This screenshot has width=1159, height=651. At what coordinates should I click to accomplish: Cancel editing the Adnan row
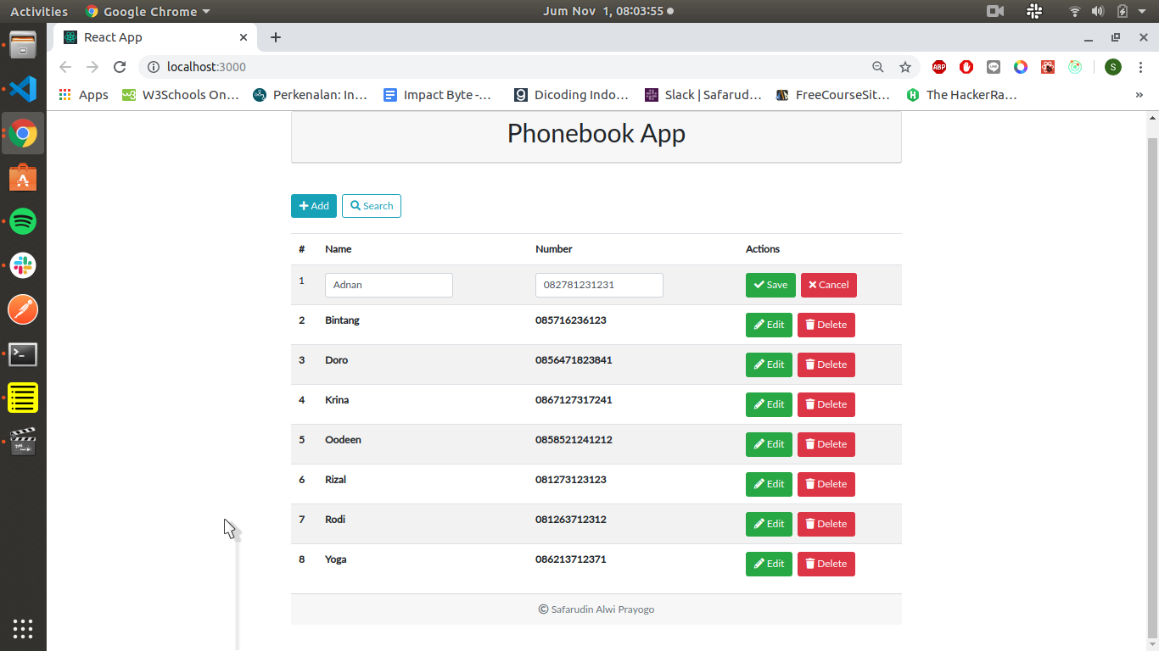828,285
